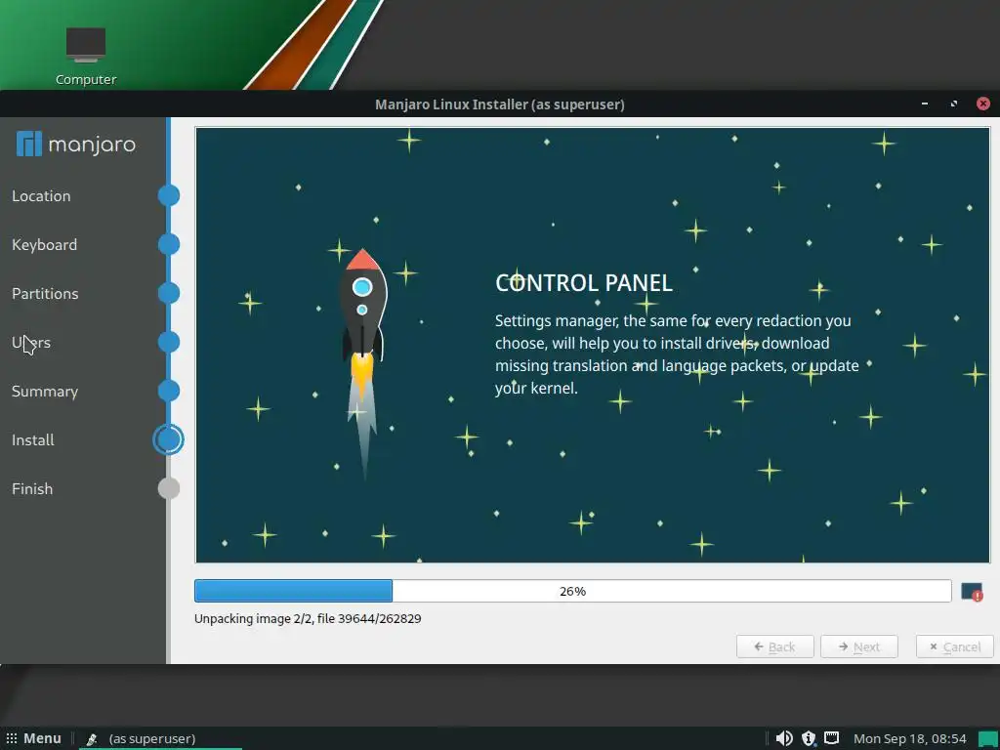Screen dimensions: 1000x750
Task: Click the network connection tray icon
Action: 832,738
